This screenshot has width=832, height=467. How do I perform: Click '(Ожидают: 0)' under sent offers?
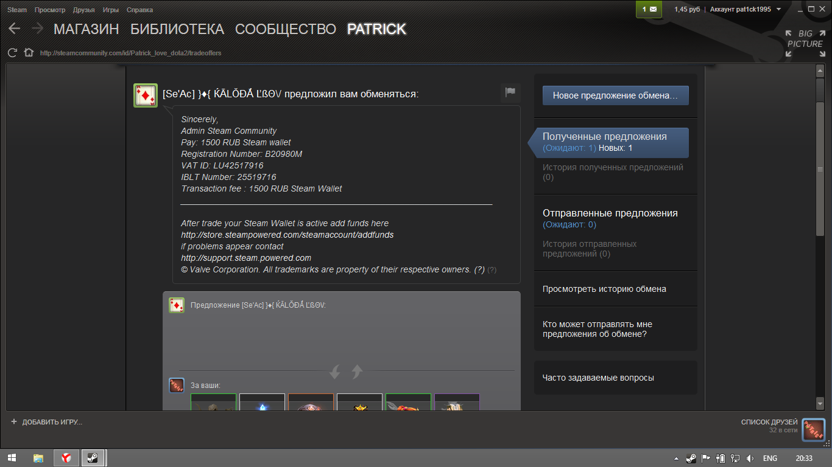point(569,224)
